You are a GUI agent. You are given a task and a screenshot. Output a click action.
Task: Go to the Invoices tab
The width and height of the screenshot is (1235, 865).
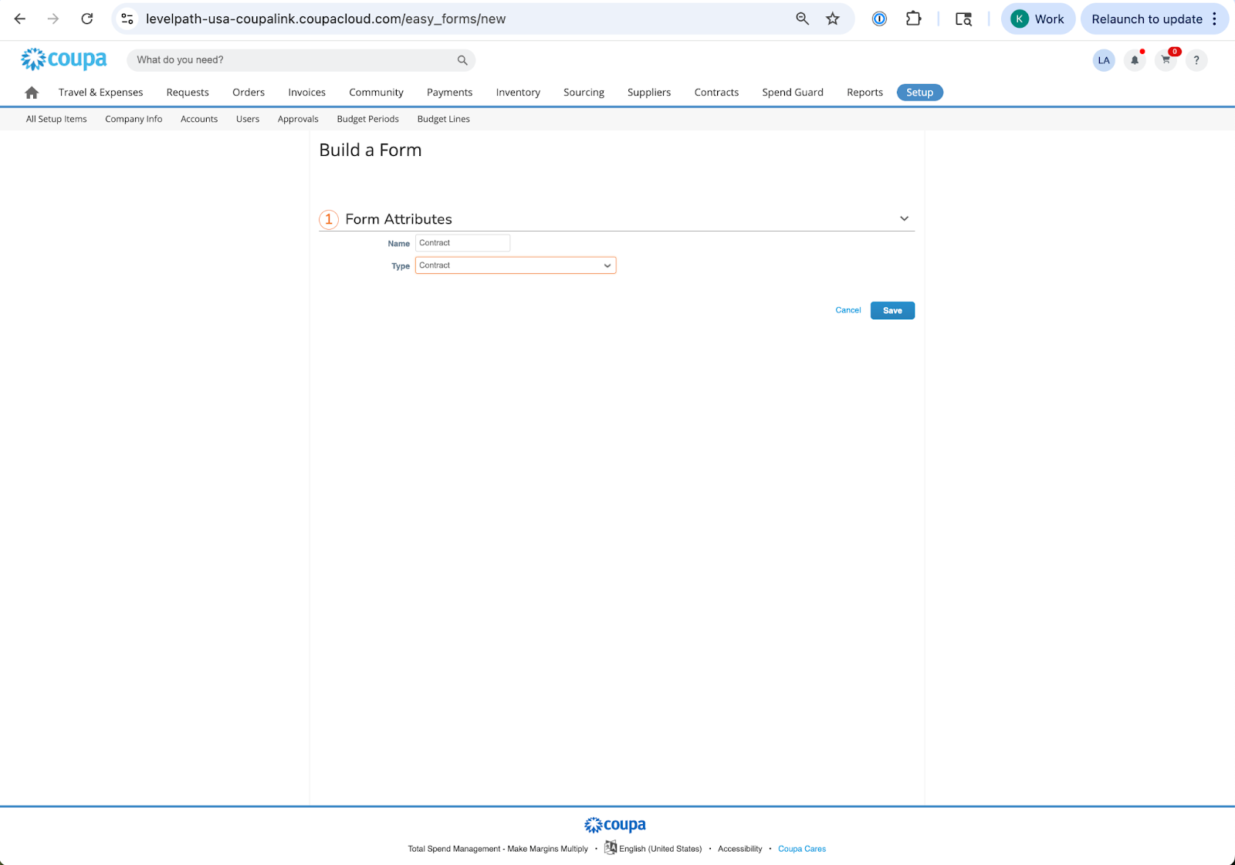pyautogui.click(x=306, y=93)
